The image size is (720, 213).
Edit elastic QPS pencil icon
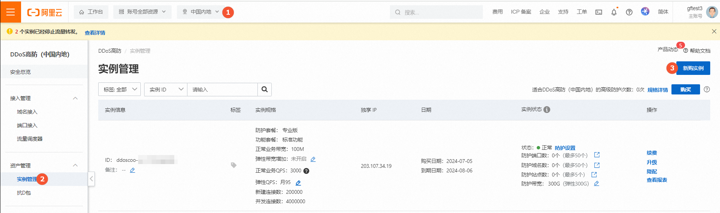pyautogui.click(x=298, y=183)
